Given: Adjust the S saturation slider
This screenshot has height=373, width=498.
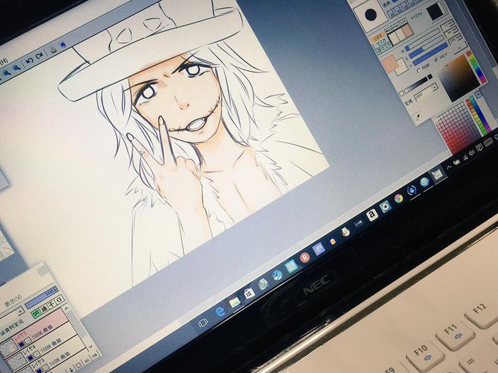Looking at the screenshot, I should [x=428, y=46].
